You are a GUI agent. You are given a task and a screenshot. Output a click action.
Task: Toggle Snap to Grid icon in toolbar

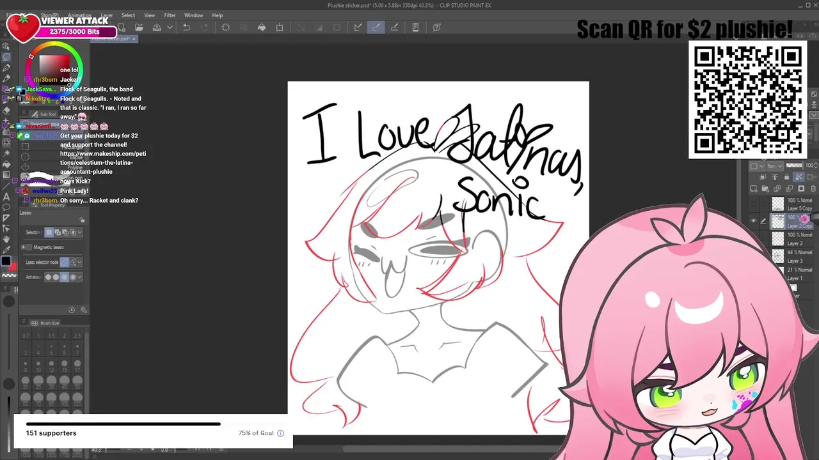pyautogui.click(x=395, y=27)
